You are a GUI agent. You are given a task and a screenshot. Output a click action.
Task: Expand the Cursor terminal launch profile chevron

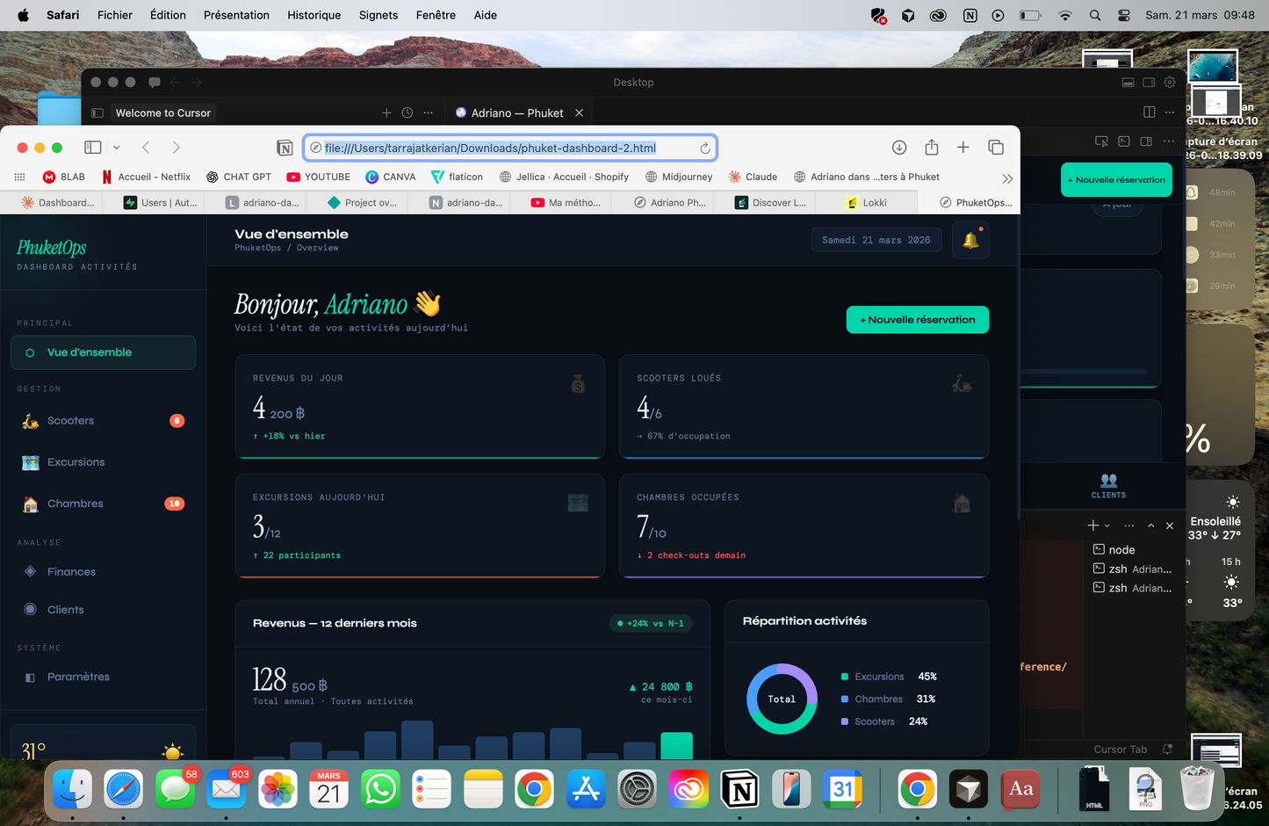click(1107, 525)
